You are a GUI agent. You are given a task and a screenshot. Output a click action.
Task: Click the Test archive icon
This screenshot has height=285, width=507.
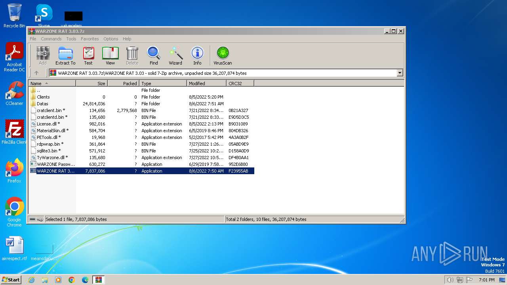tap(88, 55)
